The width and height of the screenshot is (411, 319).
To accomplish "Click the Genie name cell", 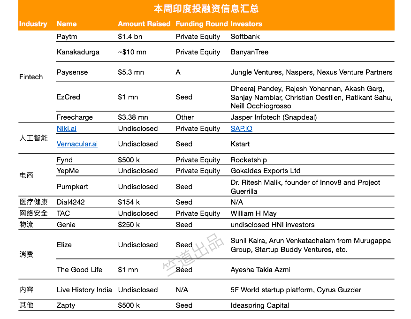I will coord(66,225).
